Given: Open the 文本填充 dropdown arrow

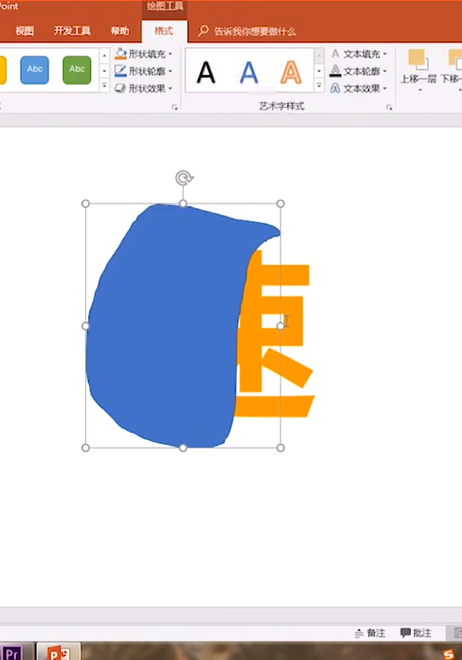Looking at the screenshot, I should click(385, 54).
